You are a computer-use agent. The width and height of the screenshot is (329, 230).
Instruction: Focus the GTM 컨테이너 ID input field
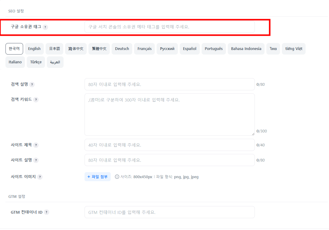(x=169, y=212)
